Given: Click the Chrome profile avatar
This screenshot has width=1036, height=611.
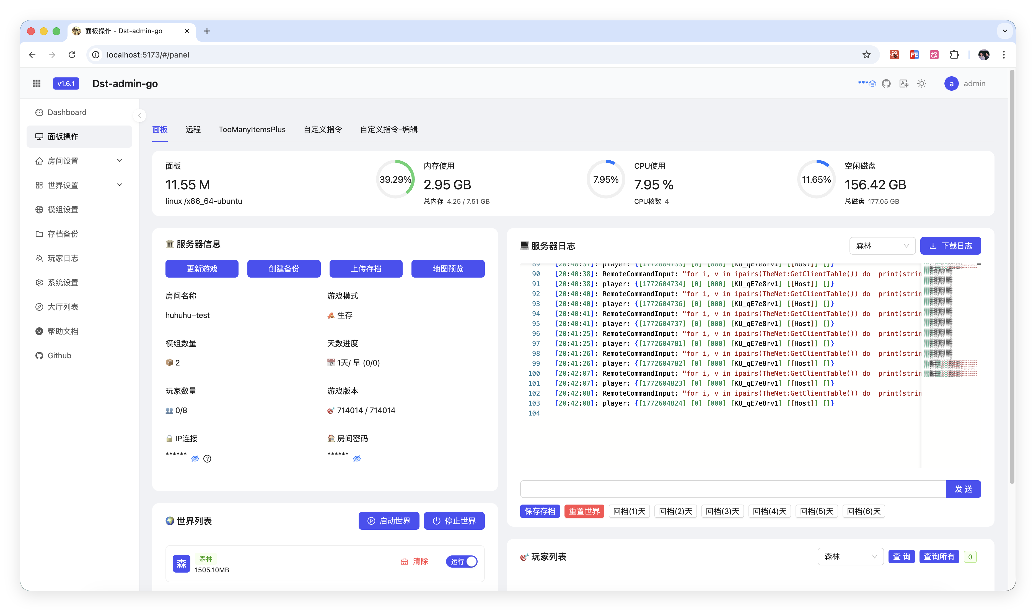Looking at the screenshot, I should tap(984, 55).
